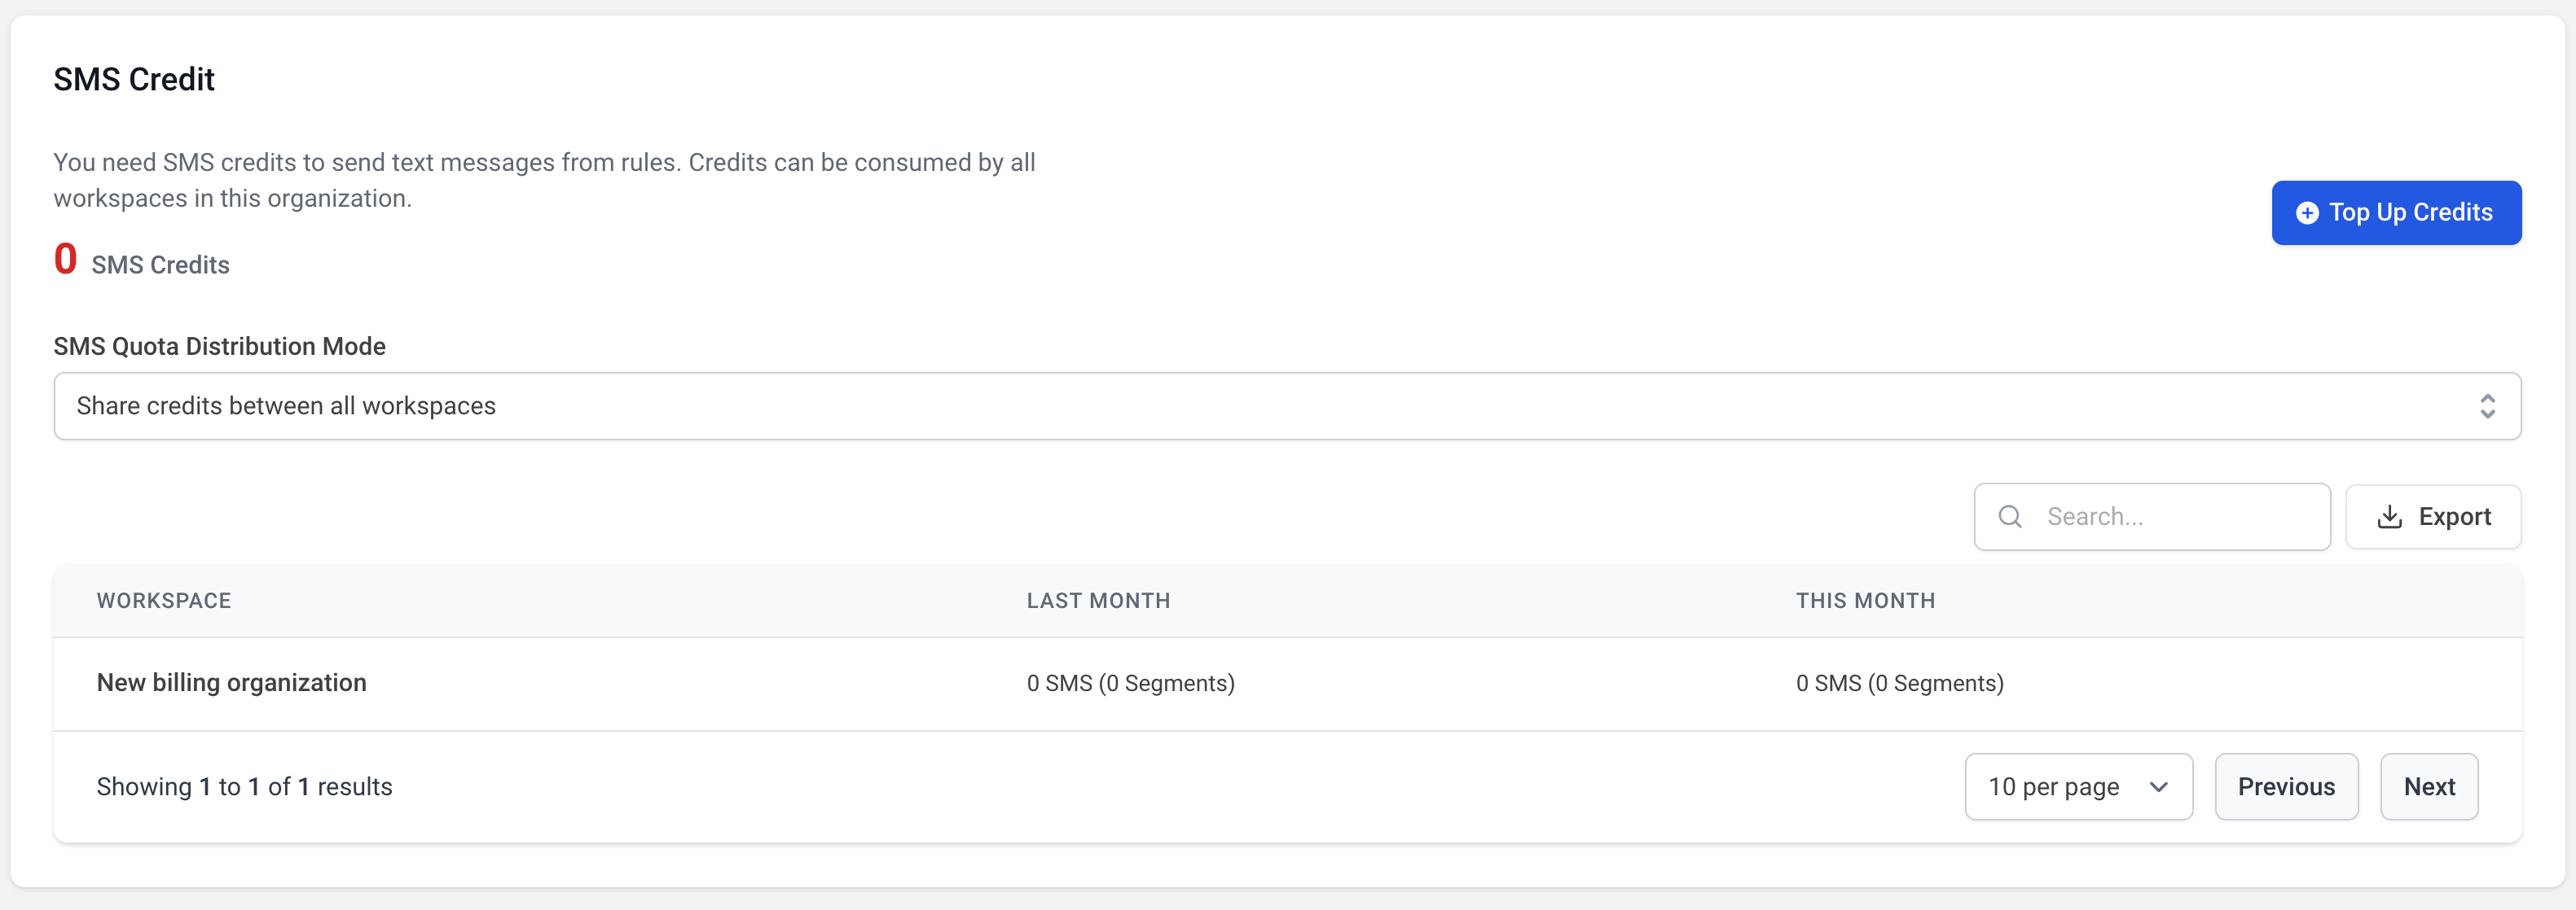Click this month's 0 SMS usage cell

(1899, 683)
